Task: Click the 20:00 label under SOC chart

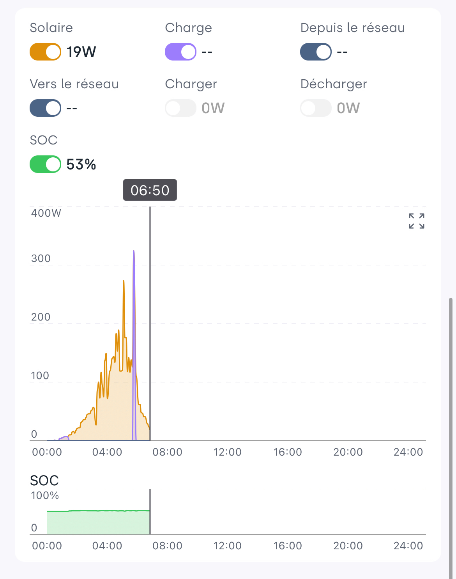Action: coord(348,546)
